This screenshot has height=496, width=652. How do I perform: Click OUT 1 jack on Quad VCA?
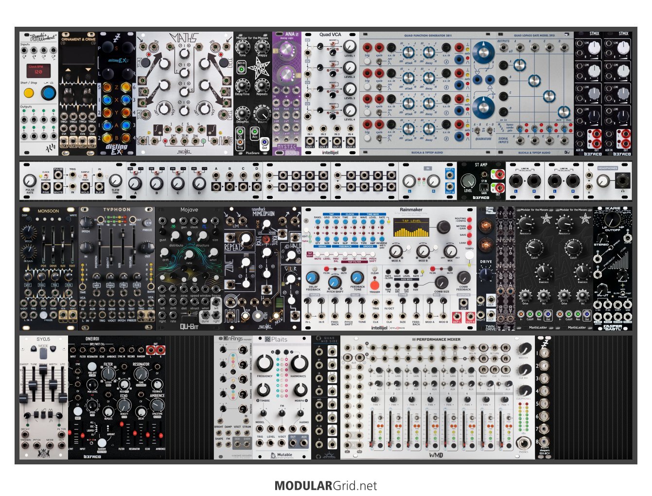pyautogui.click(x=310, y=141)
